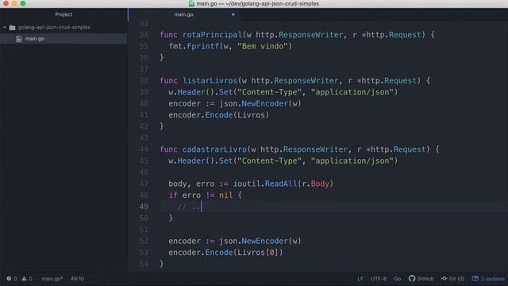Click the comment text on line 49

pyautogui.click(x=189, y=207)
